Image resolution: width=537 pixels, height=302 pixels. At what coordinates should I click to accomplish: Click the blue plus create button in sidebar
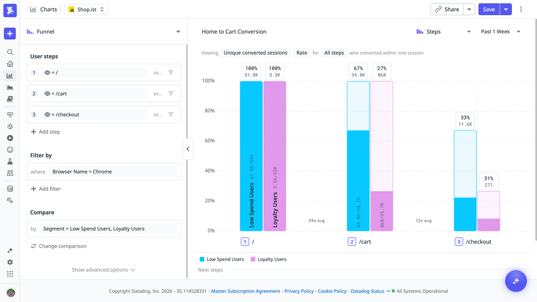(x=10, y=34)
